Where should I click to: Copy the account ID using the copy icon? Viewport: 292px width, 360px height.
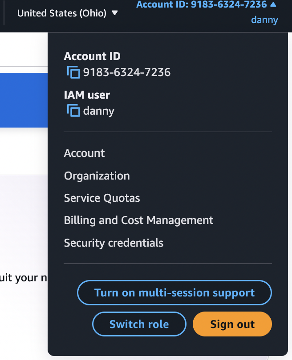(73, 72)
